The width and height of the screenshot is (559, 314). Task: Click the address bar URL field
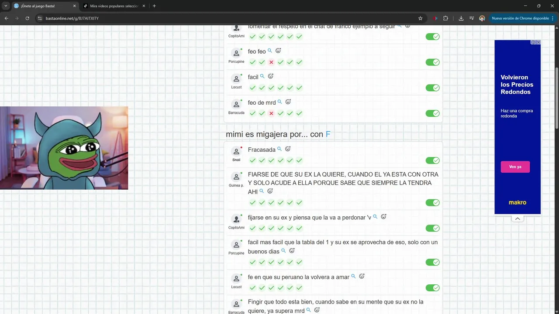point(227,18)
